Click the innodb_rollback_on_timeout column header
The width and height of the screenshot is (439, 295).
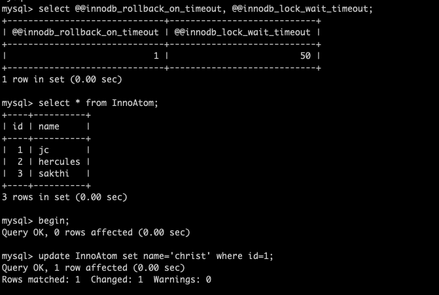(85, 32)
